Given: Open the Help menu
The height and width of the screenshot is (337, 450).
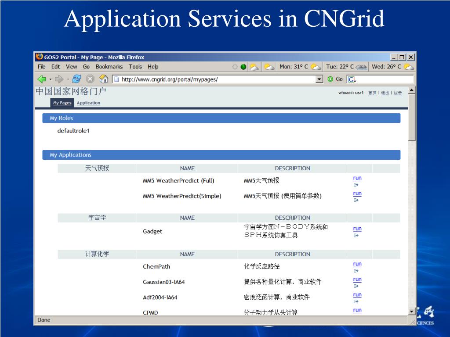Looking at the screenshot, I should [x=153, y=67].
